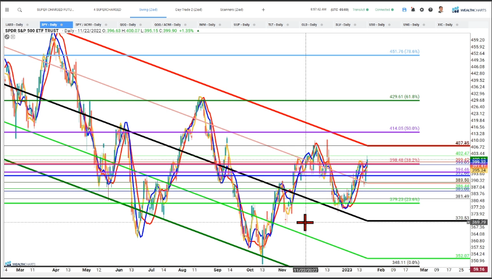Switch to the UNG - Daily chart tab
The image size is (492, 279).
coord(411,25)
